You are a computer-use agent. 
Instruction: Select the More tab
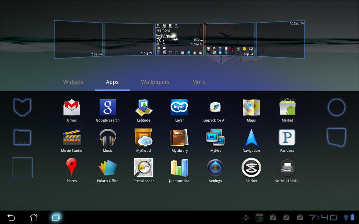[199, 82]
